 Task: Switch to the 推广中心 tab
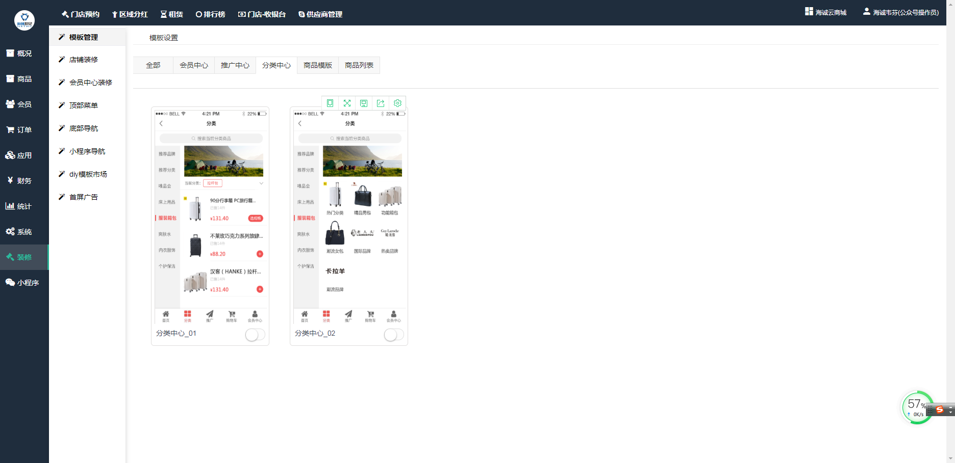point(235,65)
